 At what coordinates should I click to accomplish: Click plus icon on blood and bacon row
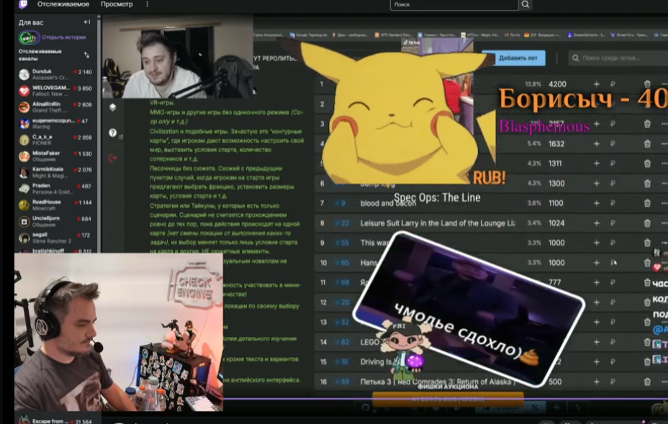pyautogui.click(x=597, y=203)
